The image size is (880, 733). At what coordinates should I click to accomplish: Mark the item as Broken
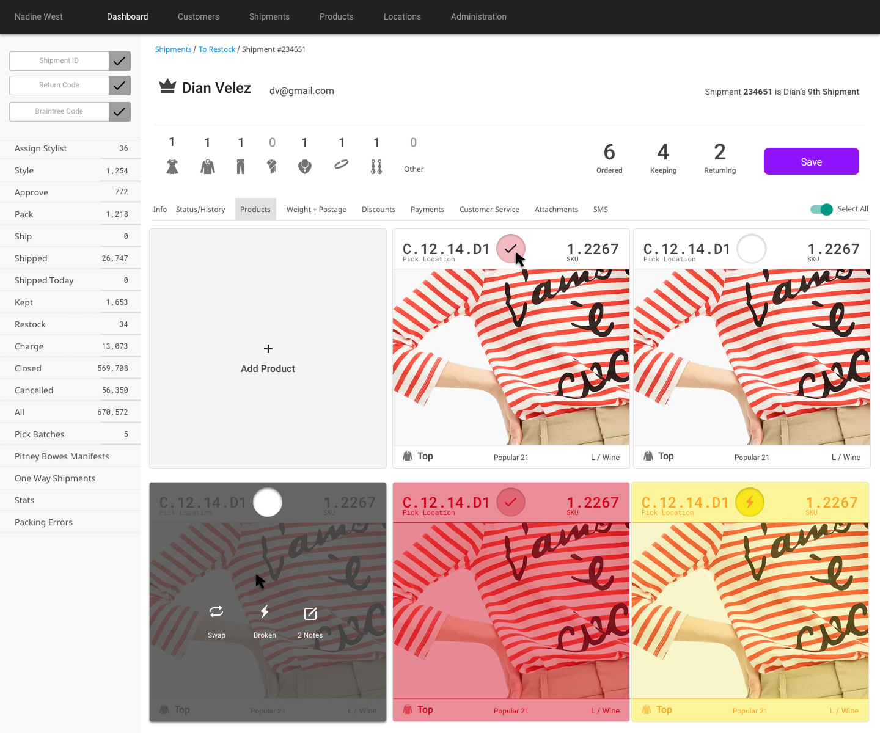(265, 611)
